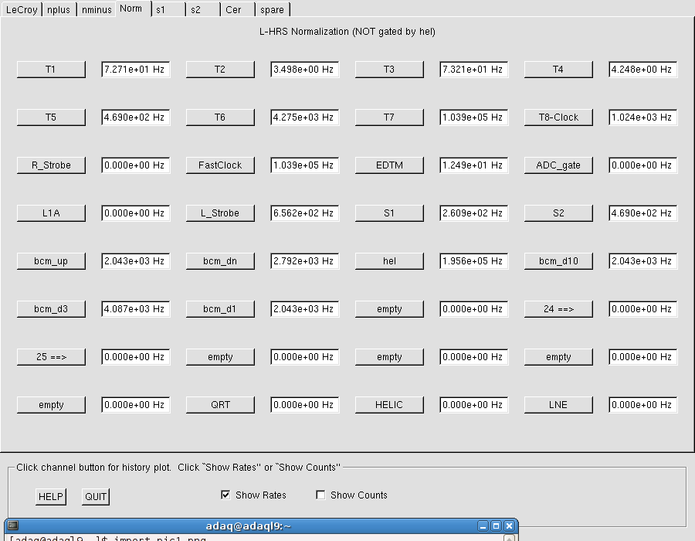Click the hel channel button
Viewport: 695px width, 541px height.
click(x=389, y=261)
